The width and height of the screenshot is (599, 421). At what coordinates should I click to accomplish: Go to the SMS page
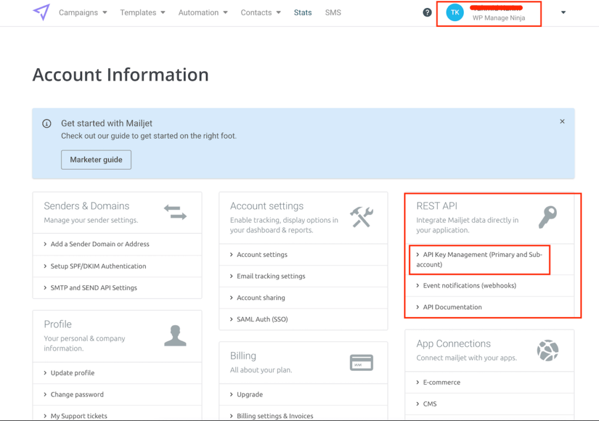pos(333,13)
